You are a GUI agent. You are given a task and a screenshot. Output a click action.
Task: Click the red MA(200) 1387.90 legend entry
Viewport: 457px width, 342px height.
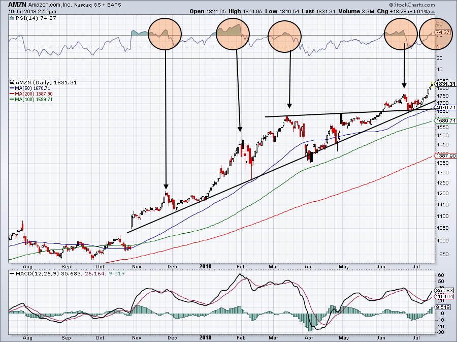tap(31, 94)
